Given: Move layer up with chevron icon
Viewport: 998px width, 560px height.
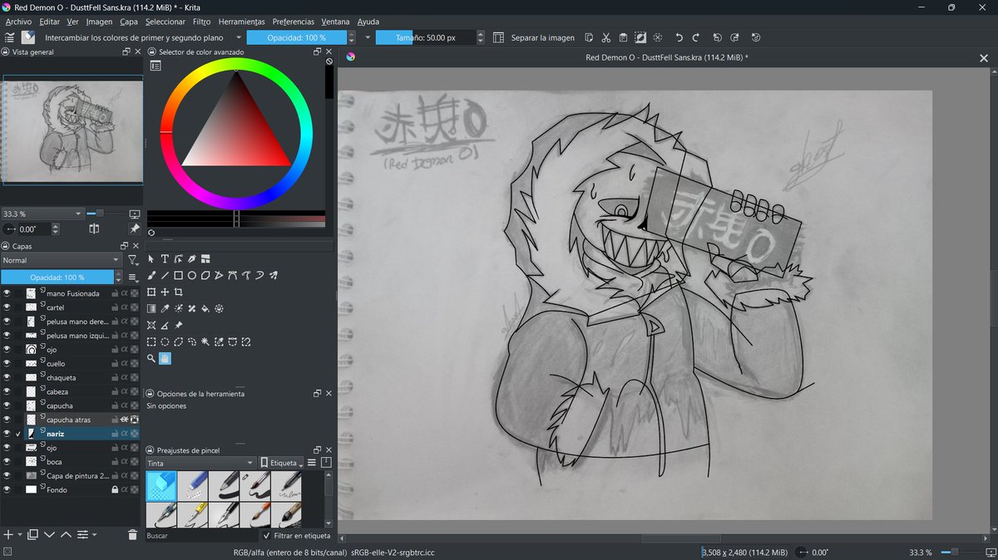Looking at the screenshot, I should point(66,534).
